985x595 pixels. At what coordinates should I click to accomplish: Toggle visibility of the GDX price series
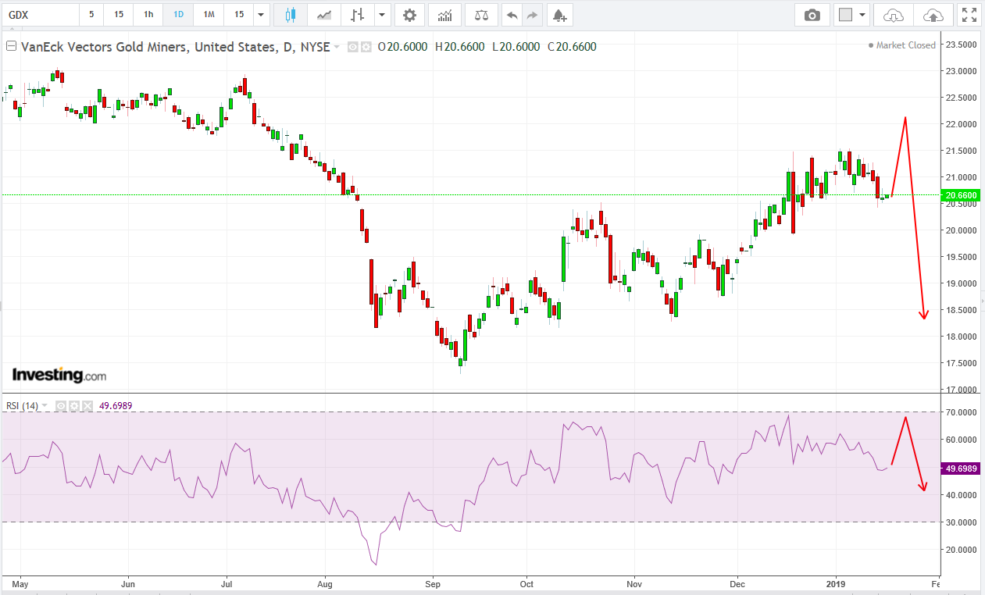coord(352,47)
